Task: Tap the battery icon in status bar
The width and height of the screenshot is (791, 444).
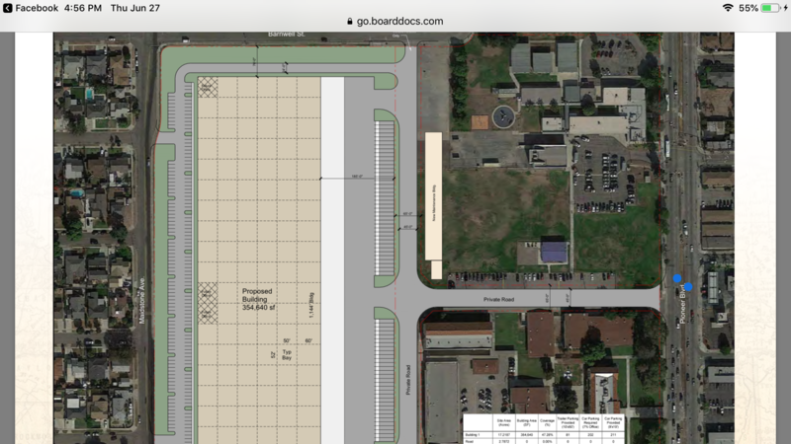Action: (x=771, y=8)
